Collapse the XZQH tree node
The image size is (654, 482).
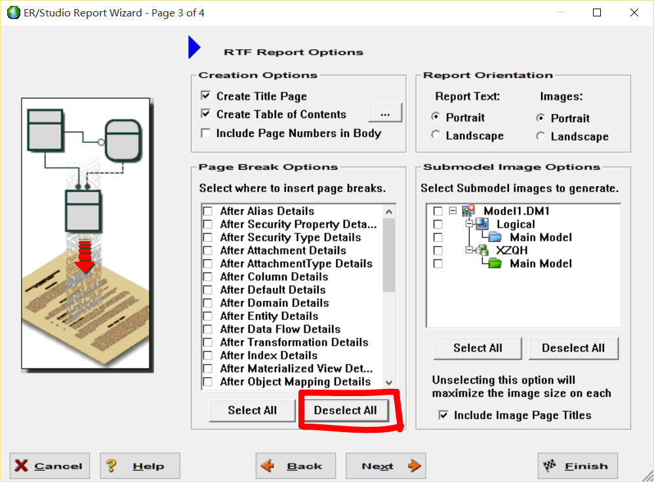point(467,251)
